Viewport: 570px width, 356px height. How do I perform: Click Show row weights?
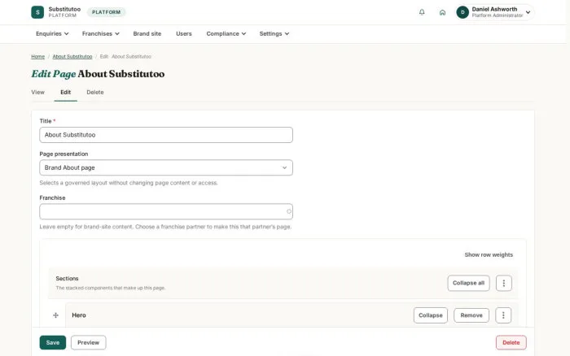click(489, 254)
